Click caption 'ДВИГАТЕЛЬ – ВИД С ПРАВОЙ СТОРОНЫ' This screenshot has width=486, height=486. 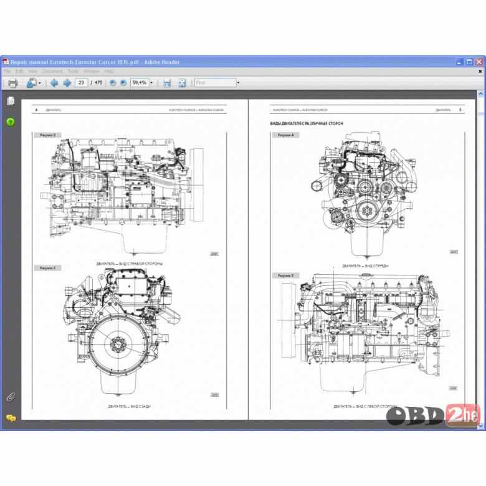129,264
